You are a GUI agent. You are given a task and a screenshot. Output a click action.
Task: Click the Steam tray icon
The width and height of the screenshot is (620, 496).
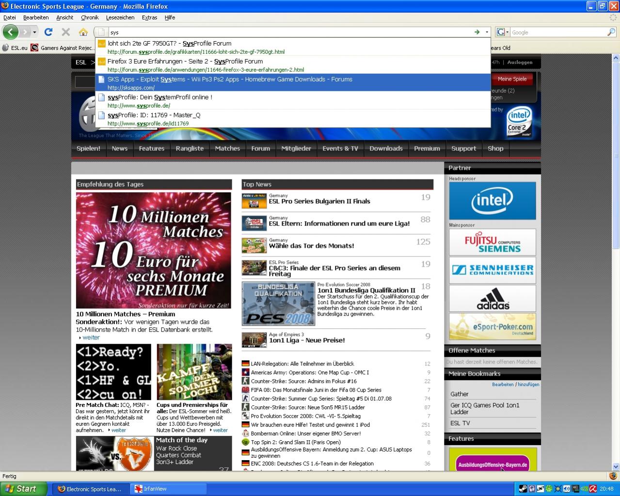pos(523,489)
